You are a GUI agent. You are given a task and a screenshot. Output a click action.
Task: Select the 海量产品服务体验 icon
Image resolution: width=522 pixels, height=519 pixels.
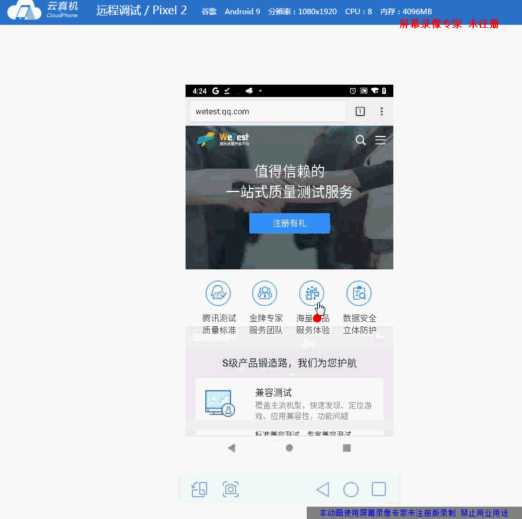pos(312,293)
